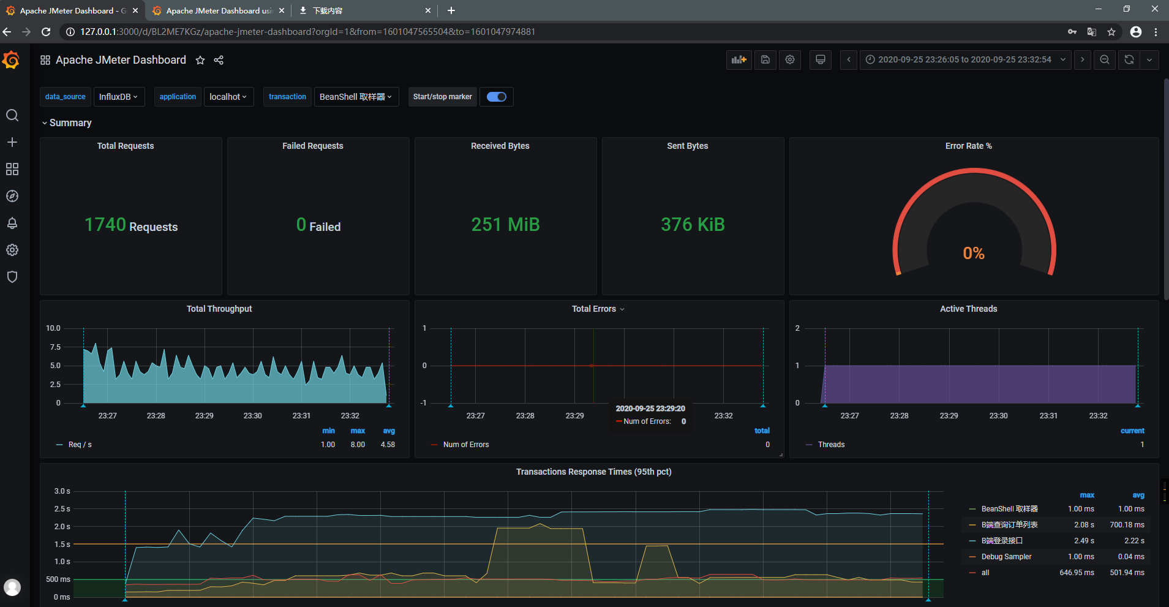Click the Create plus icon in sidebar
Image resolution: width=1169 pixels, height=607 pixels.
[x=12, y=142]
